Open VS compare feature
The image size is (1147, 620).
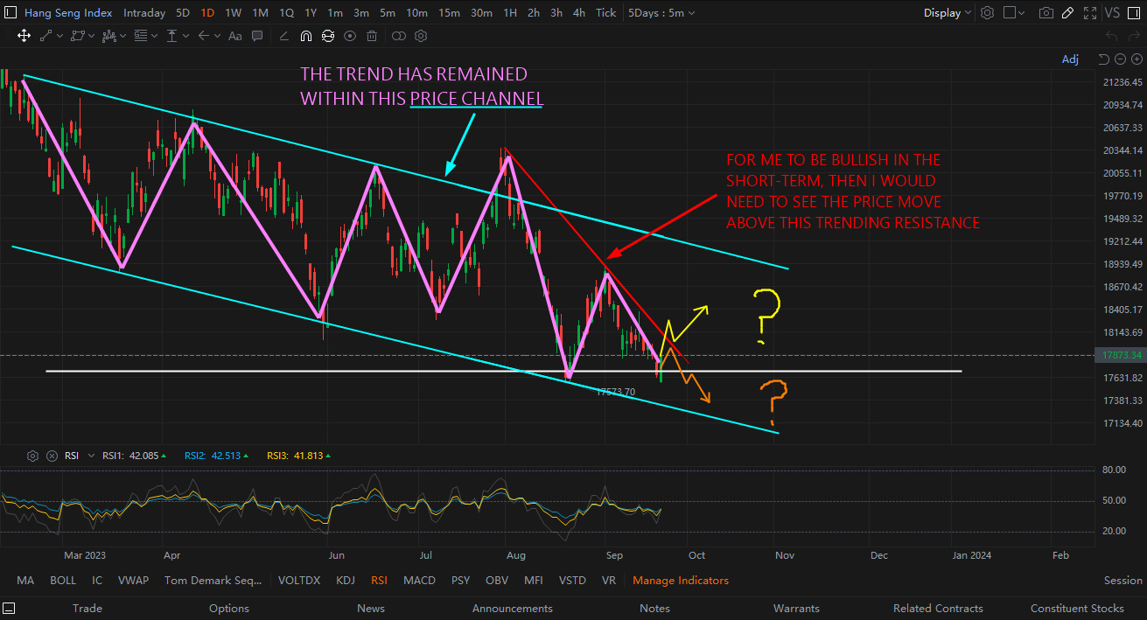tap(1112, 13)
